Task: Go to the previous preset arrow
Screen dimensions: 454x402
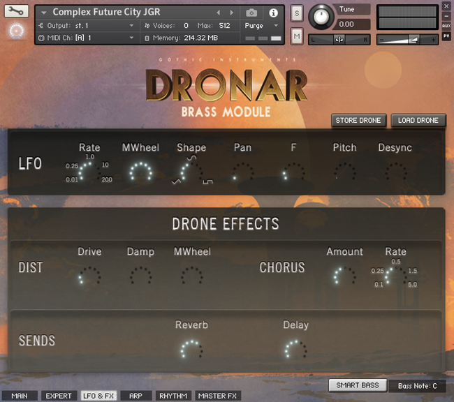Action: tap(219, 13)
